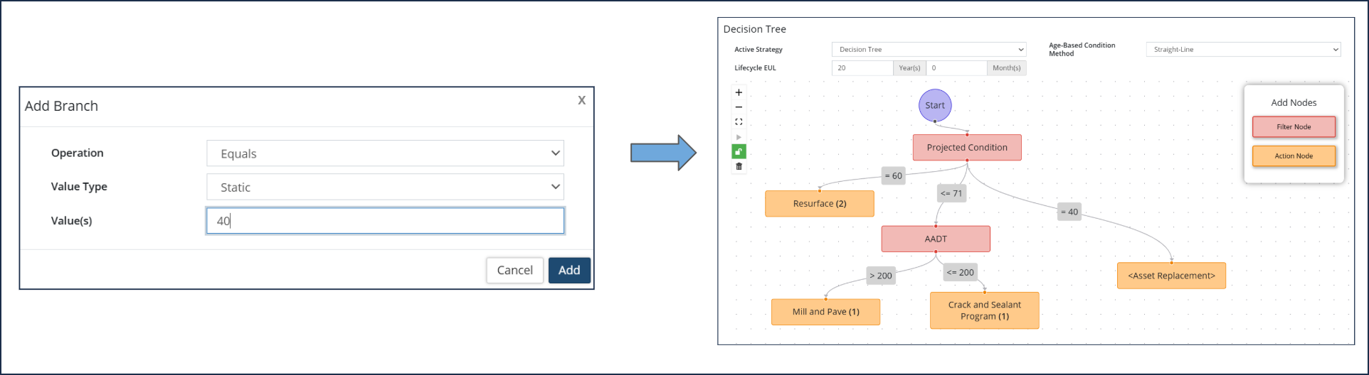
Task: Click the Value(s) input field
Action: coord(385,221)
